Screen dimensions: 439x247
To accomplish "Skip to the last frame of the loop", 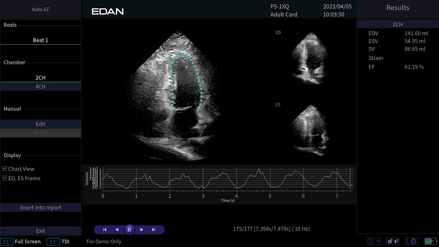I will pos(153,229).
